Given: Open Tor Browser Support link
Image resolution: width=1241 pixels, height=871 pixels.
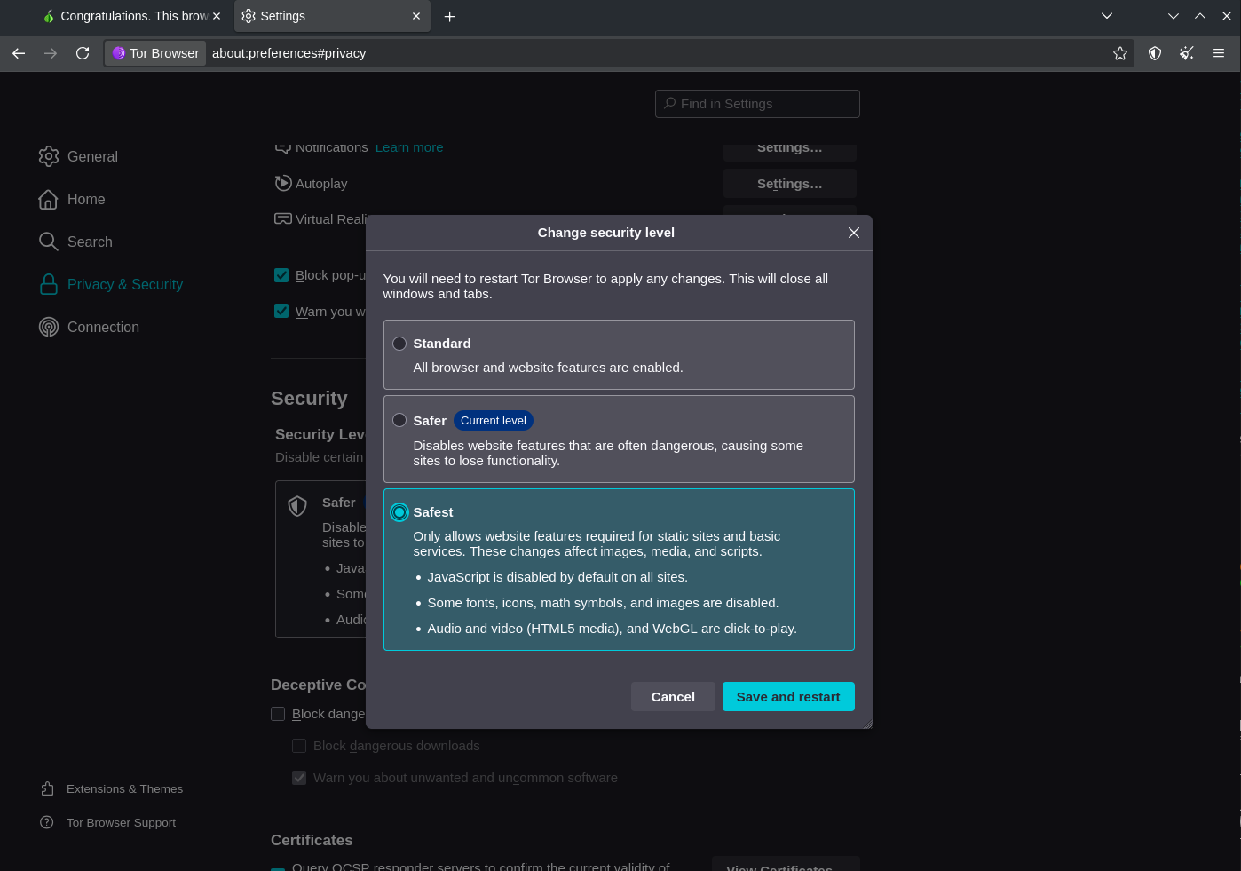Looking at the screenshot, I should pos(121,822).
